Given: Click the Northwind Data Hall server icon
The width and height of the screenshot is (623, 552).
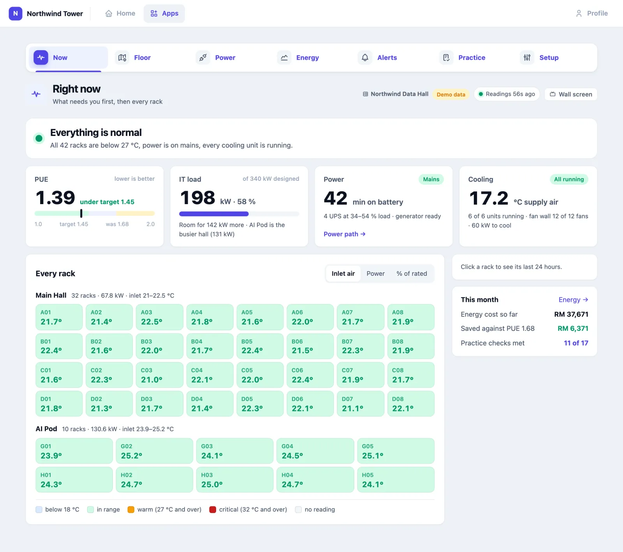Looking at the screenshot, I should [x=365, y=94].
